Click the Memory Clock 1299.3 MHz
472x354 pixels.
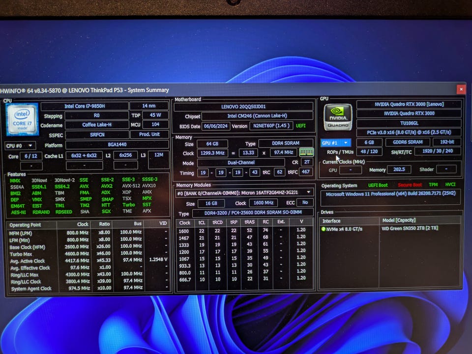[x=212, y=153]
